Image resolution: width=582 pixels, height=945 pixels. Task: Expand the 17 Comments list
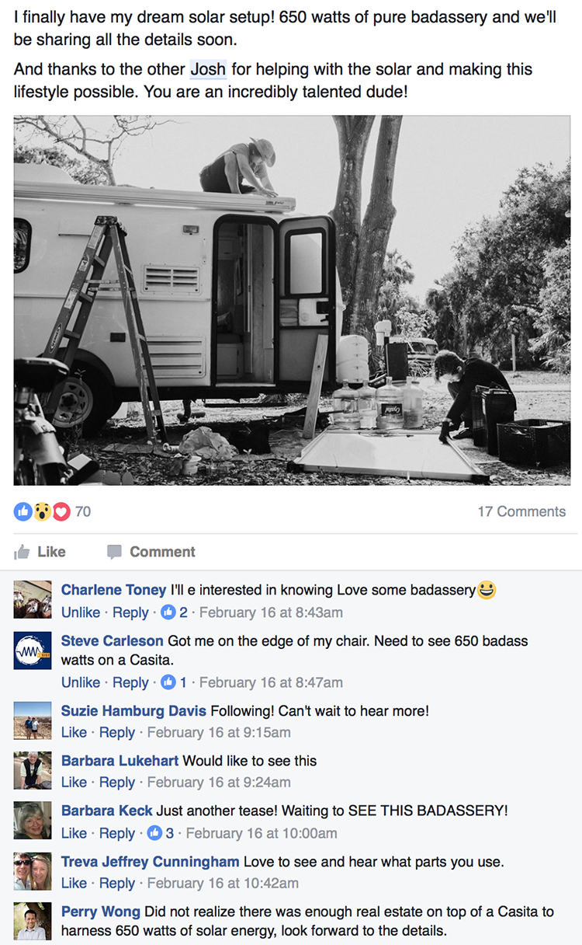521,511
